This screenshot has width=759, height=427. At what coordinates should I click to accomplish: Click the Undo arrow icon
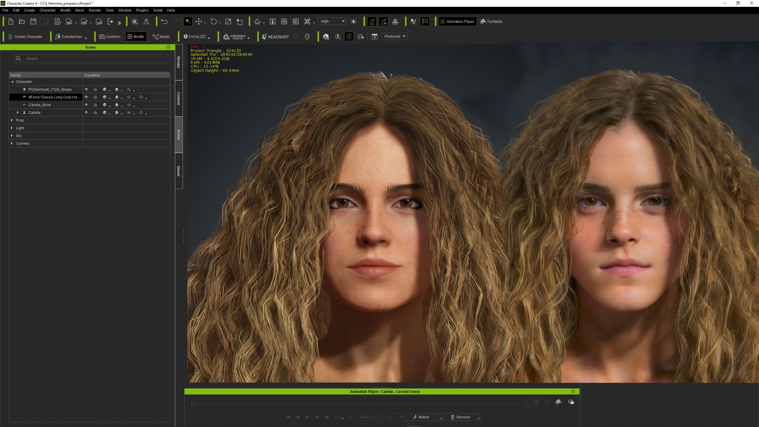[x=164, y=22]
